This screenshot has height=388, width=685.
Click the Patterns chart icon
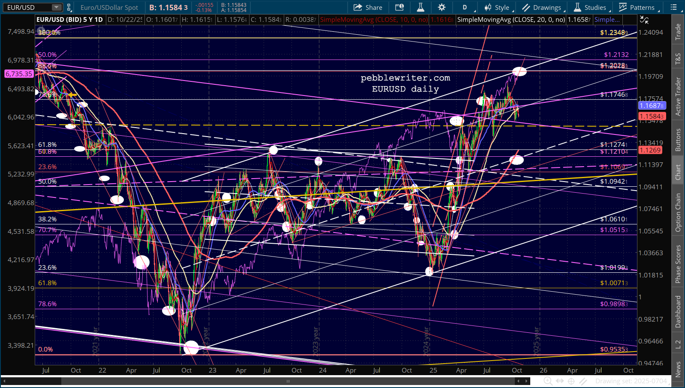623,7
